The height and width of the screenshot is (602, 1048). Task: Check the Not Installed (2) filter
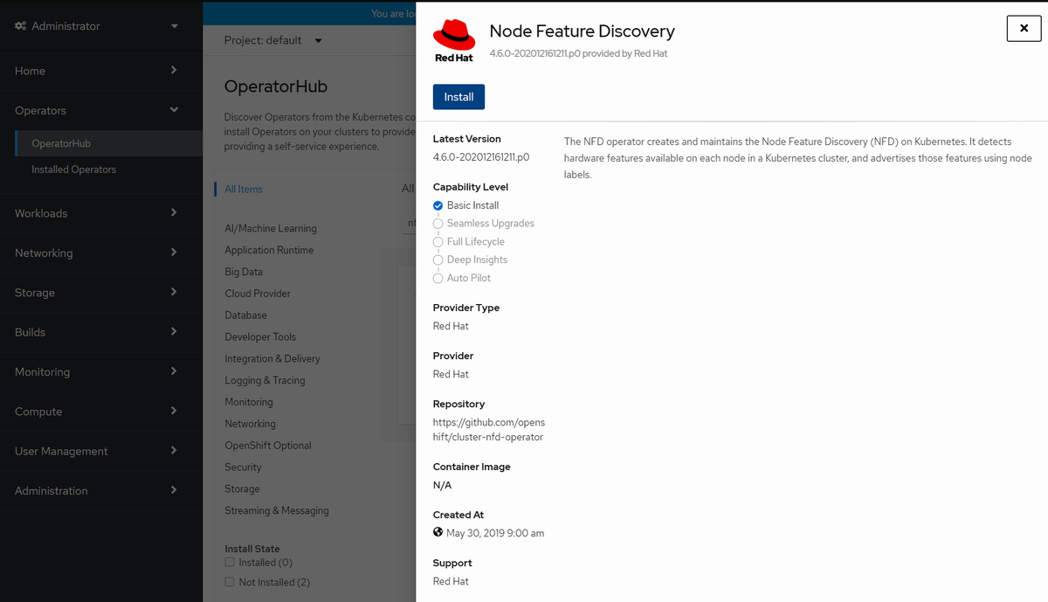click(230, 582)
